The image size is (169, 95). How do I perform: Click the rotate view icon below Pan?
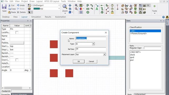(70, 9)
